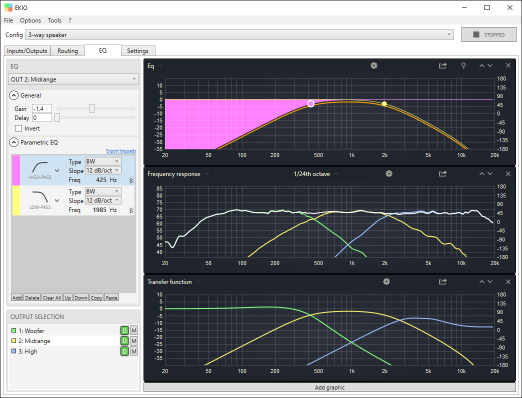Click the Add graphic button
Image resolution: width=522 pixels, height=398 pixels.
coord(329,387)
